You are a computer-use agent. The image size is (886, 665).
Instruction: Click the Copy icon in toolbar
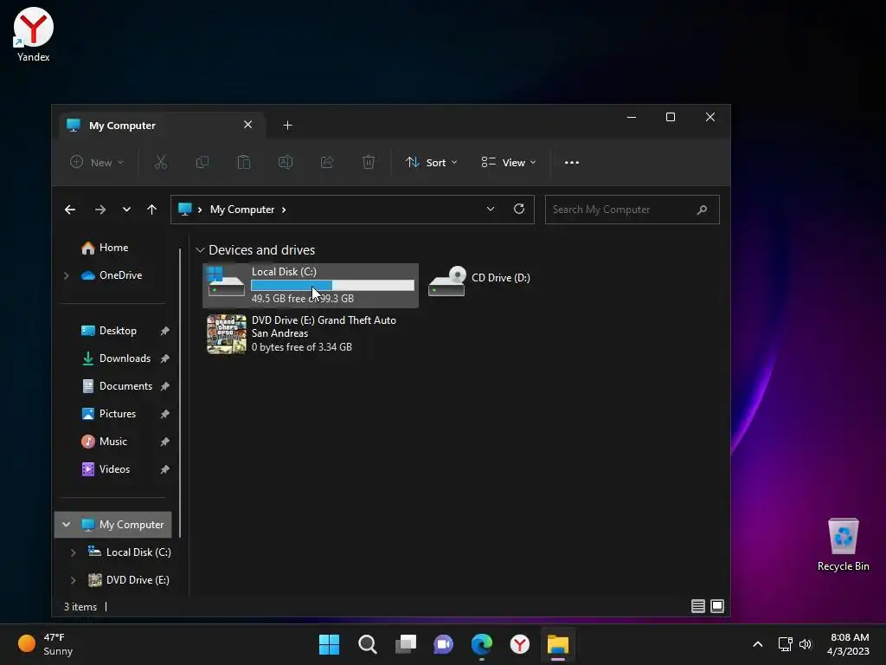[202, 162]
